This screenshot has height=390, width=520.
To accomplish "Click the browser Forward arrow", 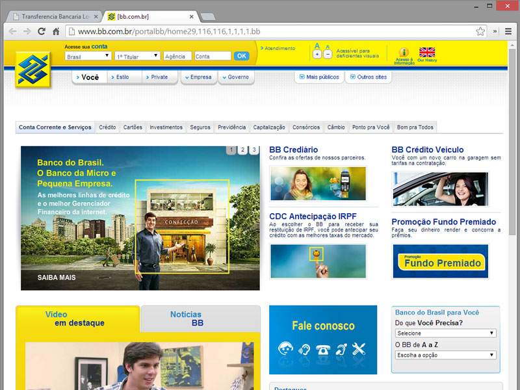I will 27,31.
